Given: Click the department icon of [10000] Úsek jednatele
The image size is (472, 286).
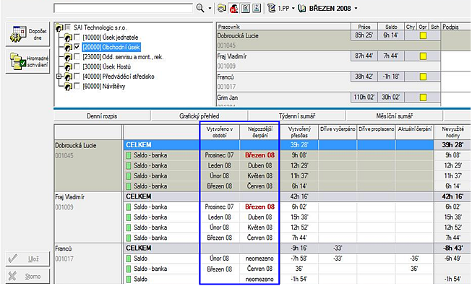Looking at the screenshot, I should coord(68,38).
